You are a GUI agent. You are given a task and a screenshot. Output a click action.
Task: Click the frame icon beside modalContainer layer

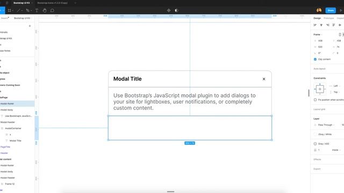(2, 129)
